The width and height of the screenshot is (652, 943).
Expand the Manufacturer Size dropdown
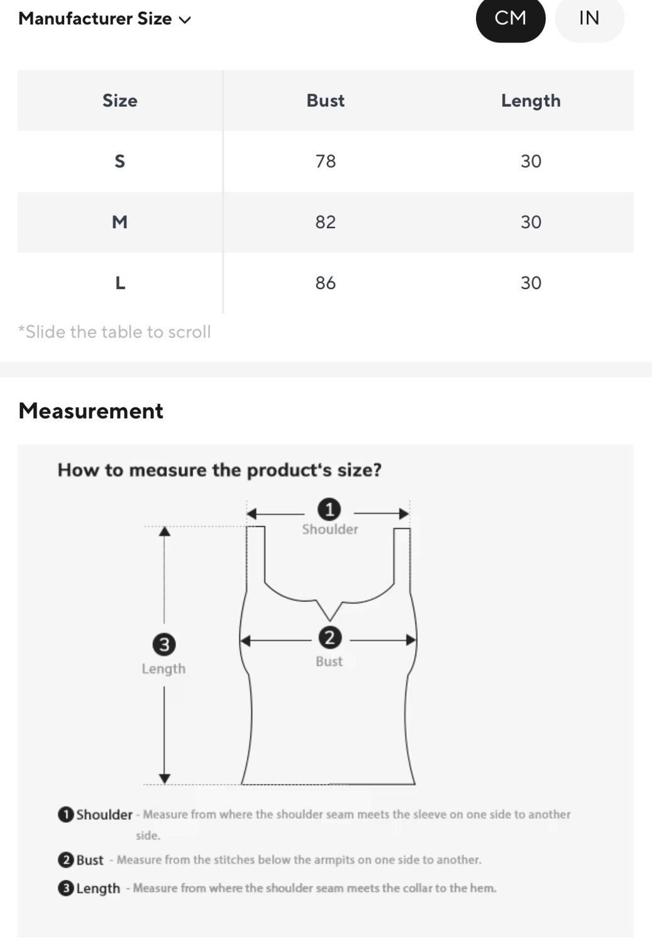click(104, 19)
